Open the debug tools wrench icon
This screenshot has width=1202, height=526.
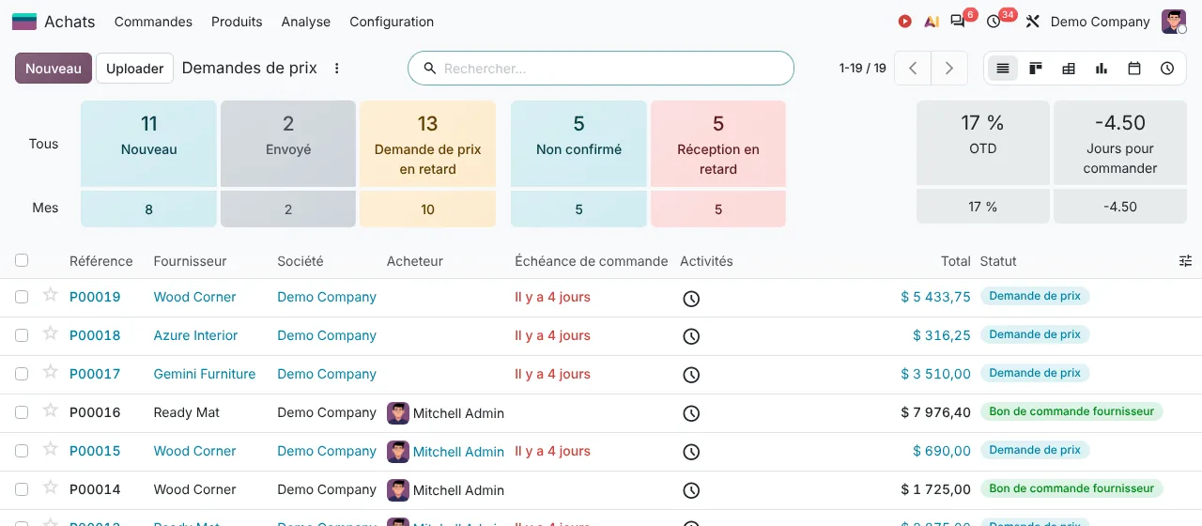pos(1033,22)
